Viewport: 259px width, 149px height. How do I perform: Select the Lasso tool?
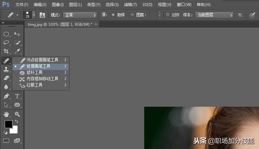pyautogui.click(x=6, y=43)
